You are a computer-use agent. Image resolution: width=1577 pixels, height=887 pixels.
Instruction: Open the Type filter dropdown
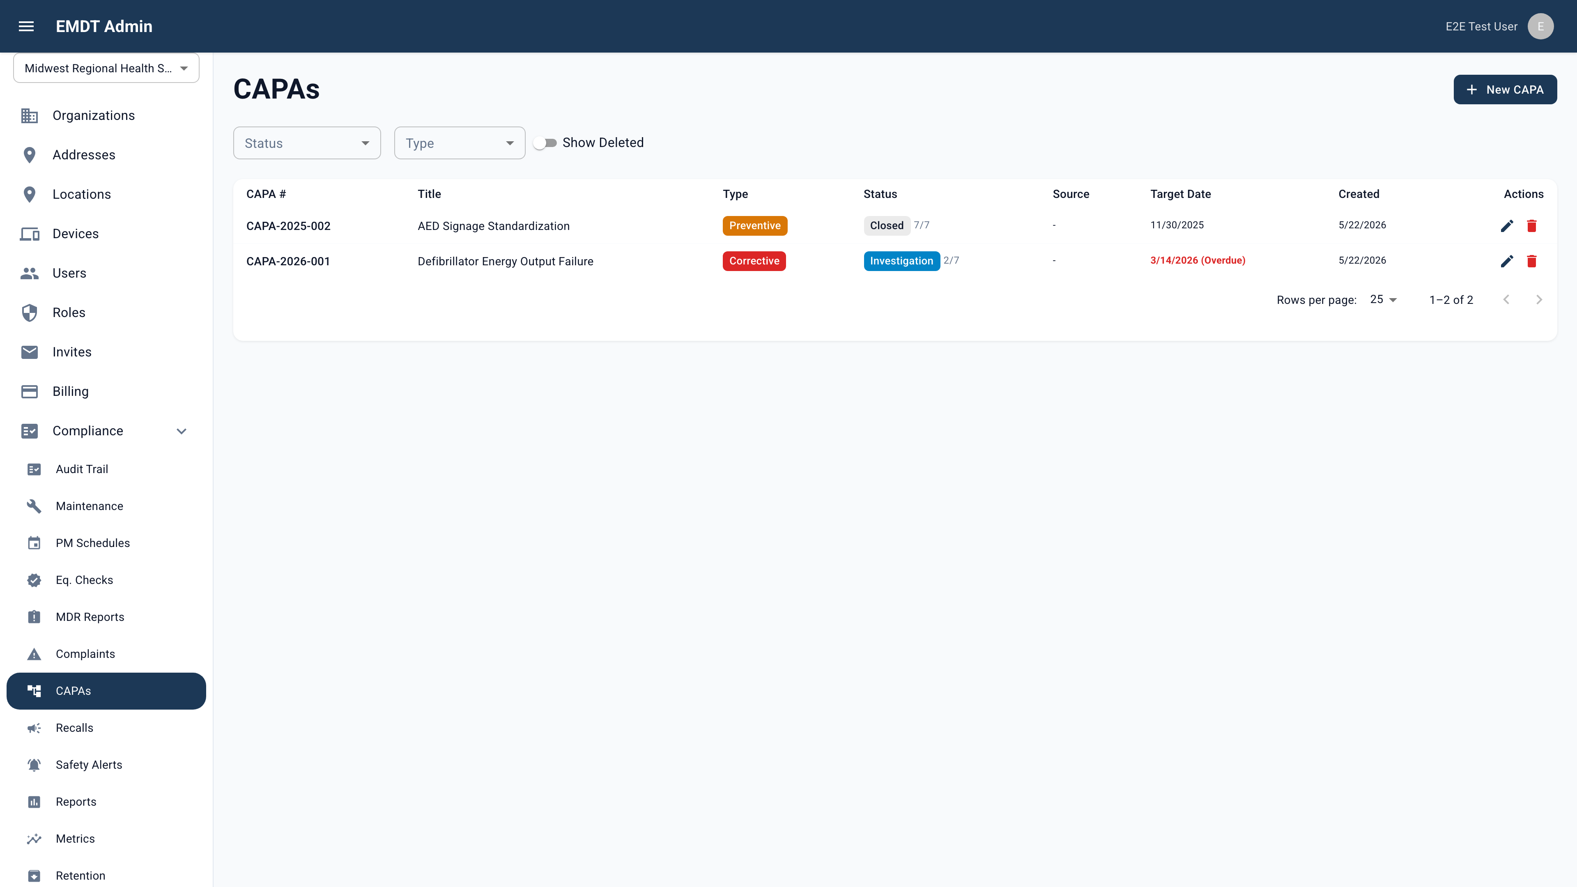(459, 143)
